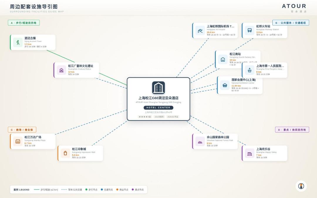Click the HOTEL CENTER badge
Image resolution: width=317 pixels, height=198 pixels.
point(158,108)
